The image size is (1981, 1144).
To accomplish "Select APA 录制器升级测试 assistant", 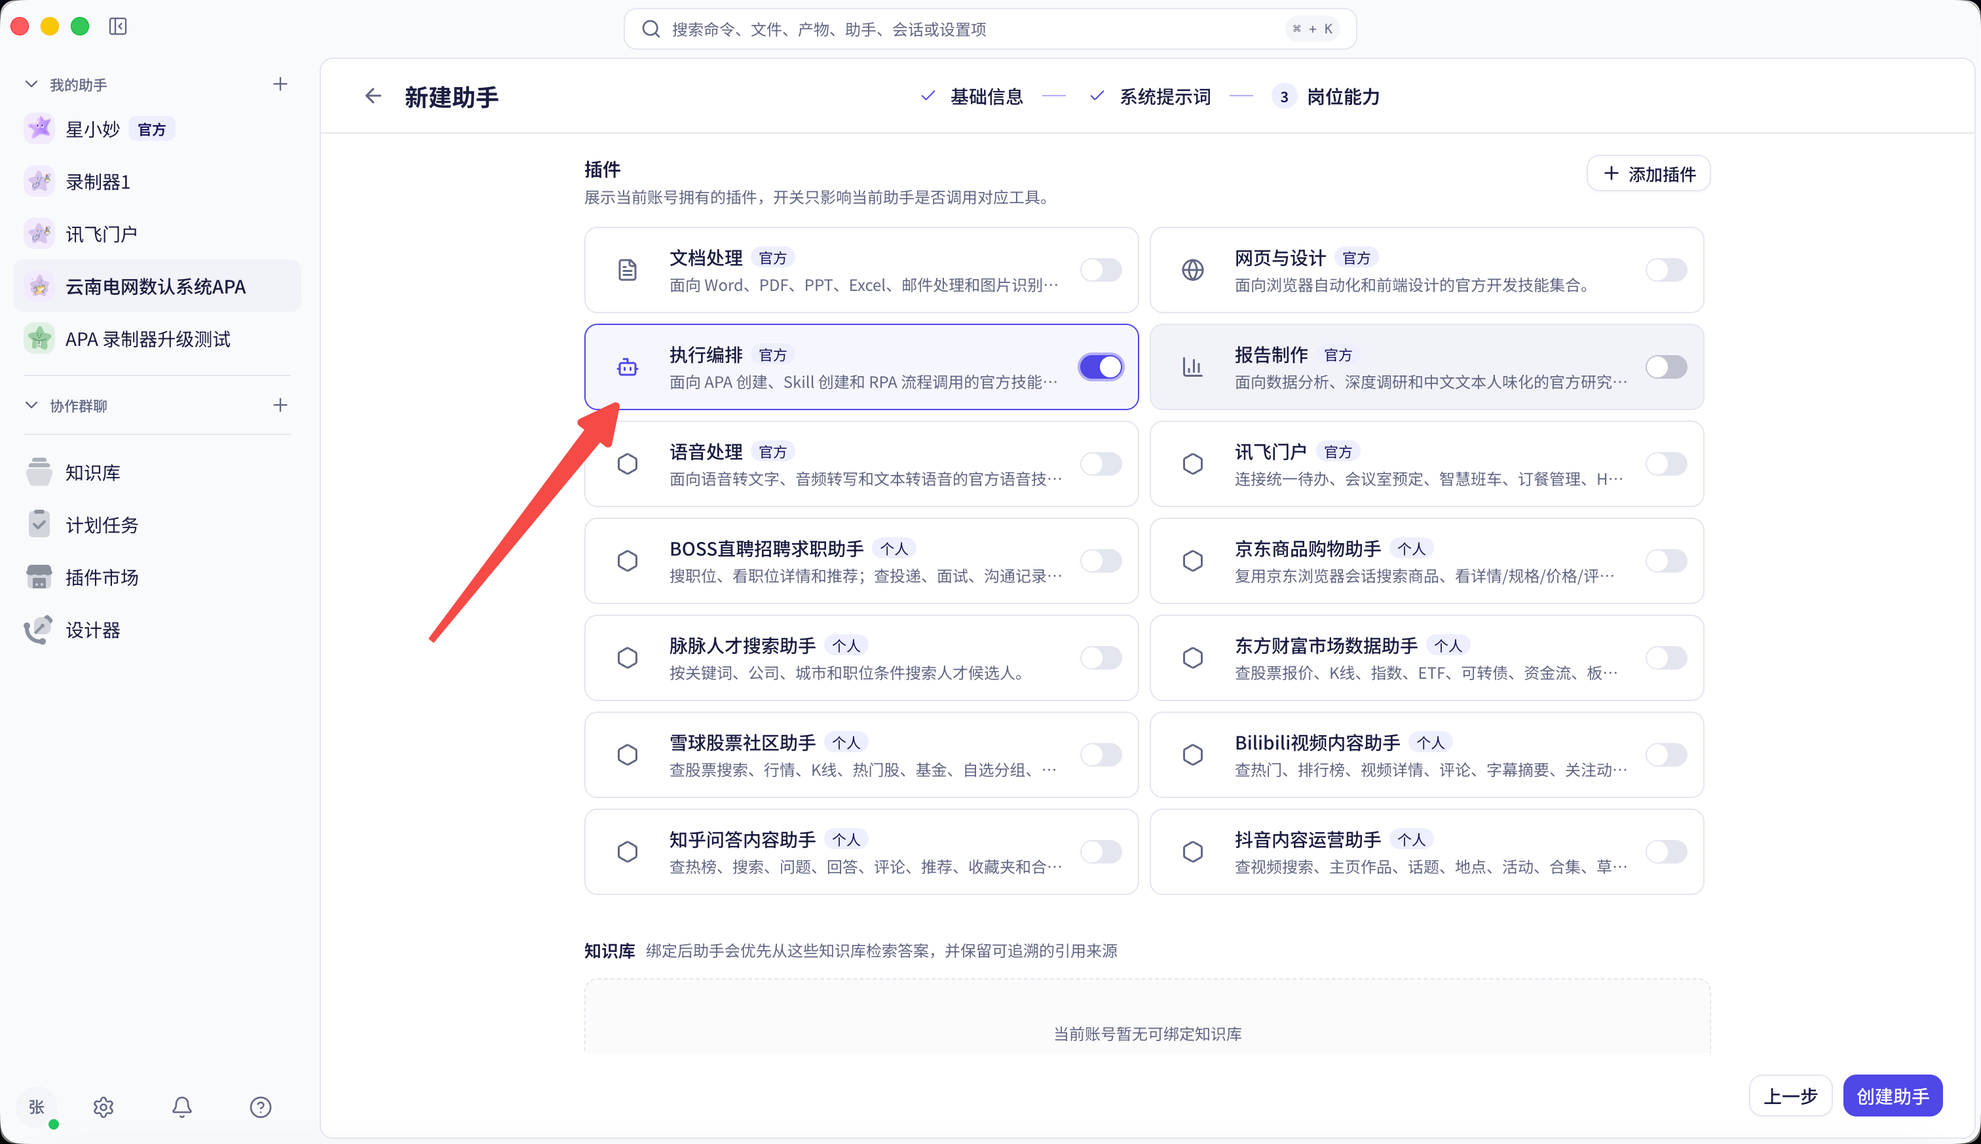I will tap(157, 339).
